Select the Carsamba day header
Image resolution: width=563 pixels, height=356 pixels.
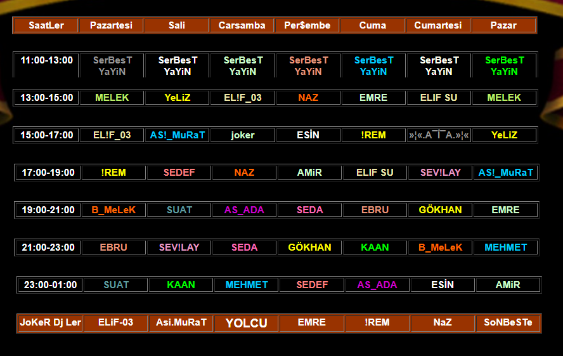point(242,25)
